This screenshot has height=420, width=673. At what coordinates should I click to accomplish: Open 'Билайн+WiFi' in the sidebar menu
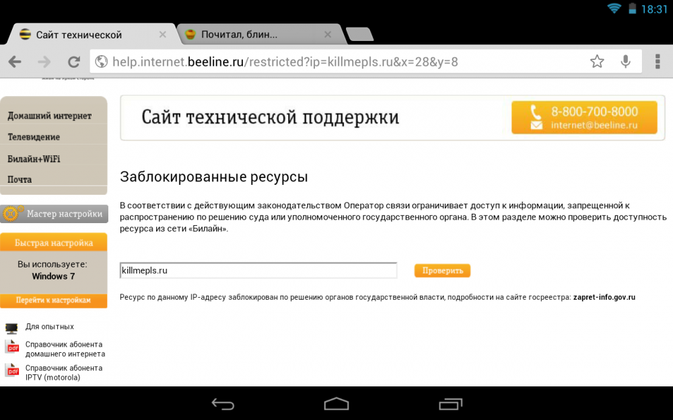[x=34, y=159]
